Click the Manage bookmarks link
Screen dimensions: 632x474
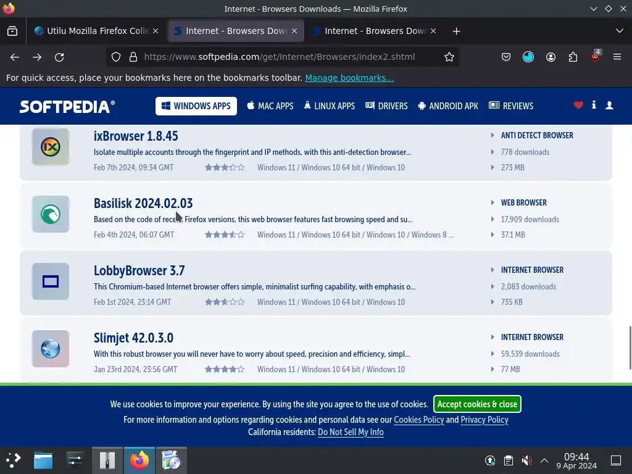point(349,78)
